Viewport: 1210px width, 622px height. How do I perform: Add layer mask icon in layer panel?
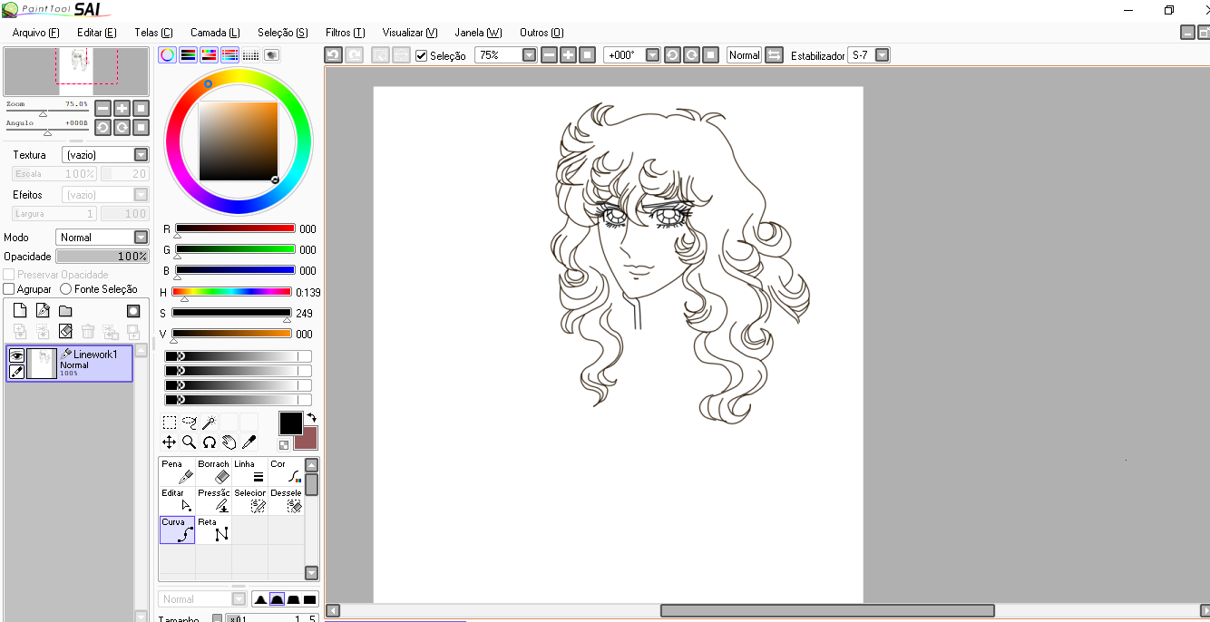(132, 310)
